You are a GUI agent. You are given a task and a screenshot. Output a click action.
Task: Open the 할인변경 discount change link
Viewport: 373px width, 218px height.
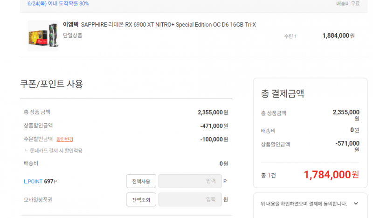tap(65, 139)
